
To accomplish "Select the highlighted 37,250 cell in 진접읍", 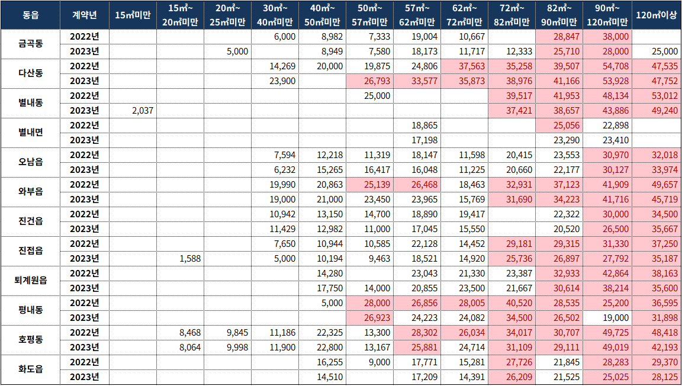I will pyautogui.click(x=657, y=244).
